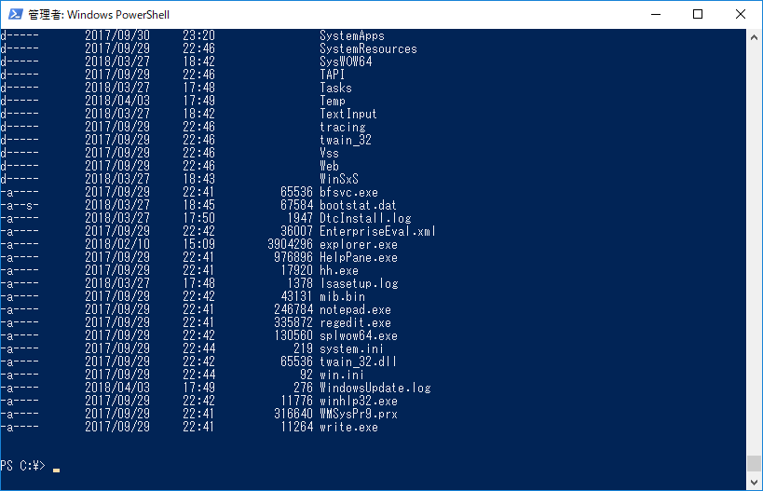
Task: Click the regedit.exe file name
Action: (355, 322)
